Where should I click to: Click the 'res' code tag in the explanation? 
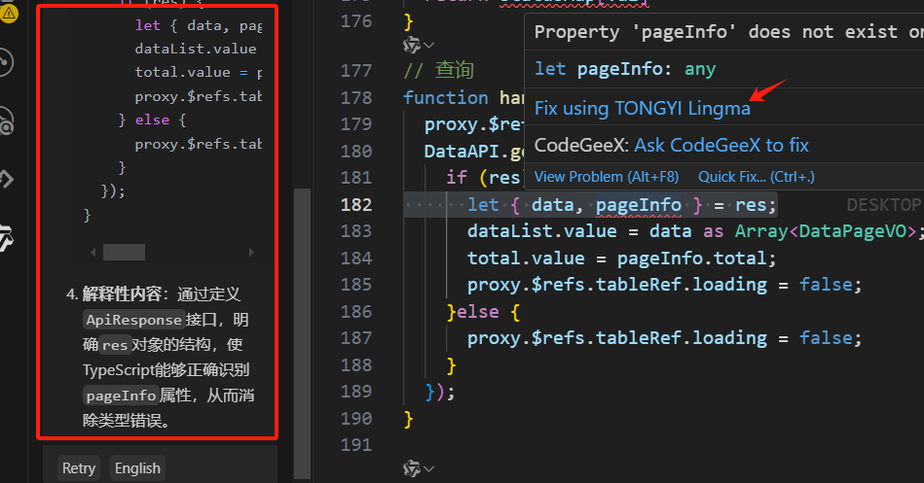pos(114,345)
